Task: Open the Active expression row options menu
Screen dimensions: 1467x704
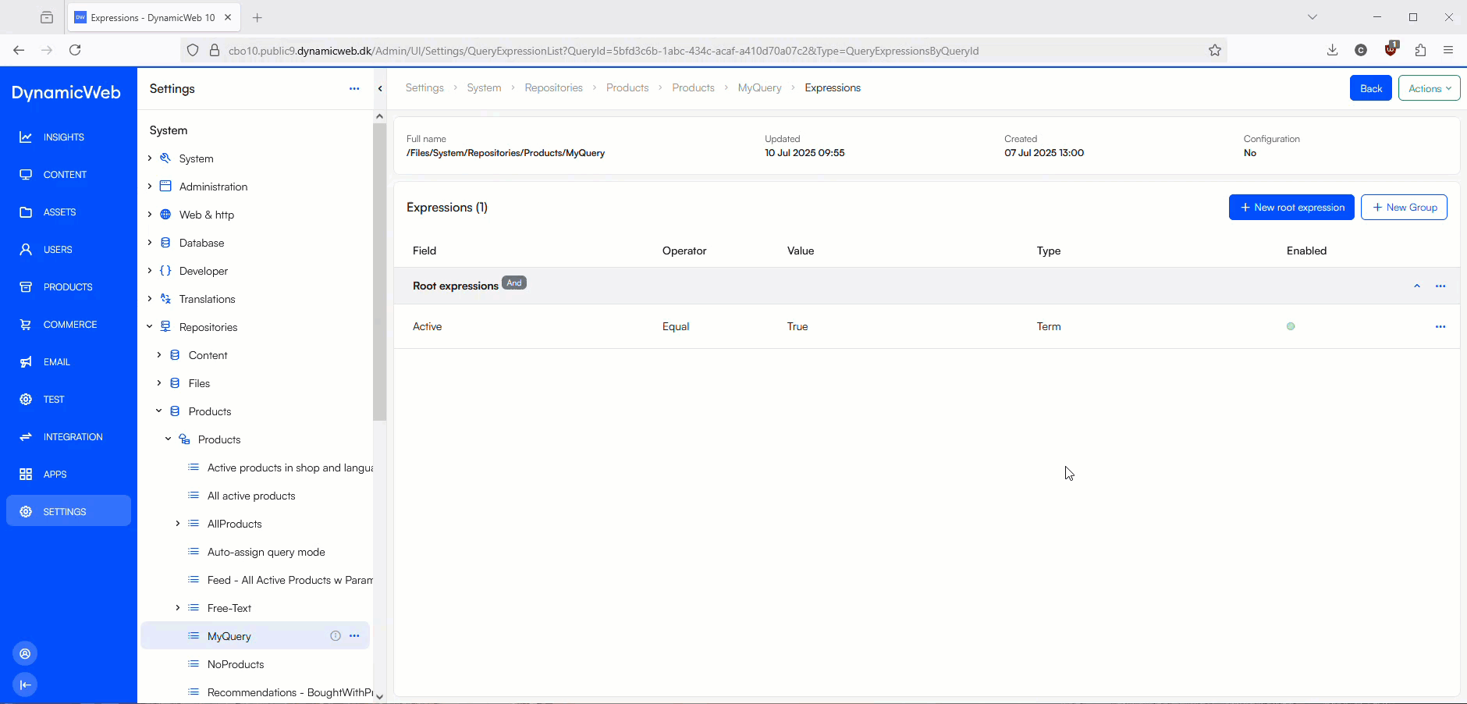Action: click(x=1440, y=327)
